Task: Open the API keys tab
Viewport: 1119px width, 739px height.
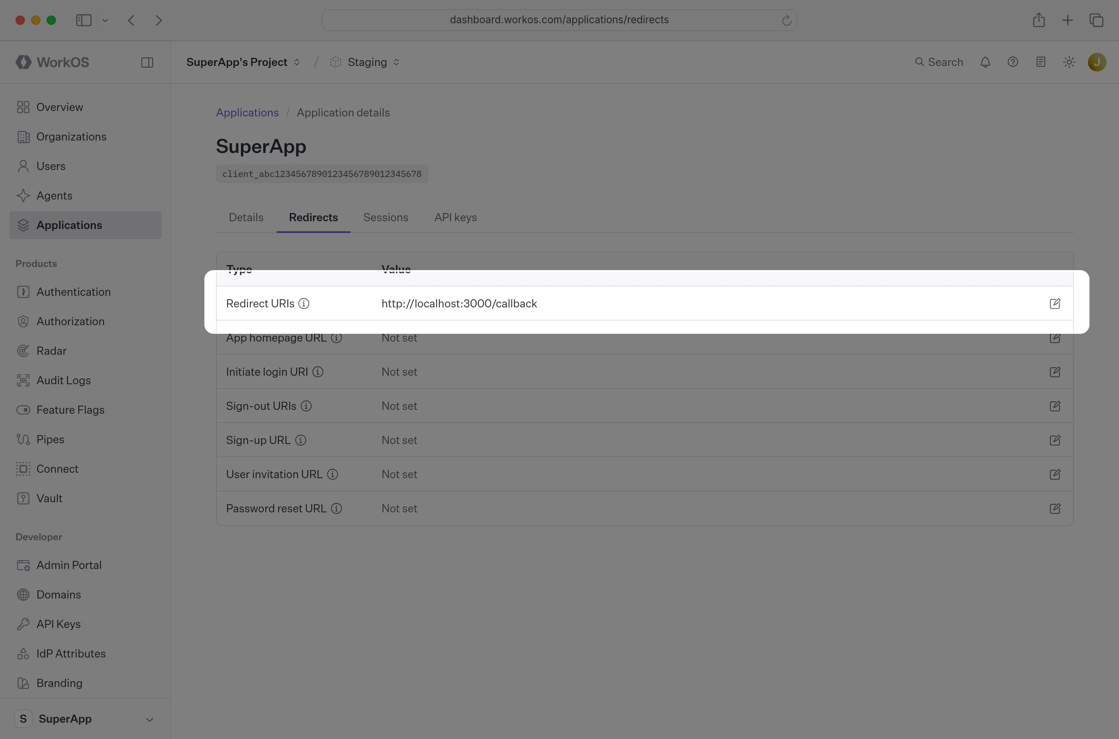Action: click(456, 217)
